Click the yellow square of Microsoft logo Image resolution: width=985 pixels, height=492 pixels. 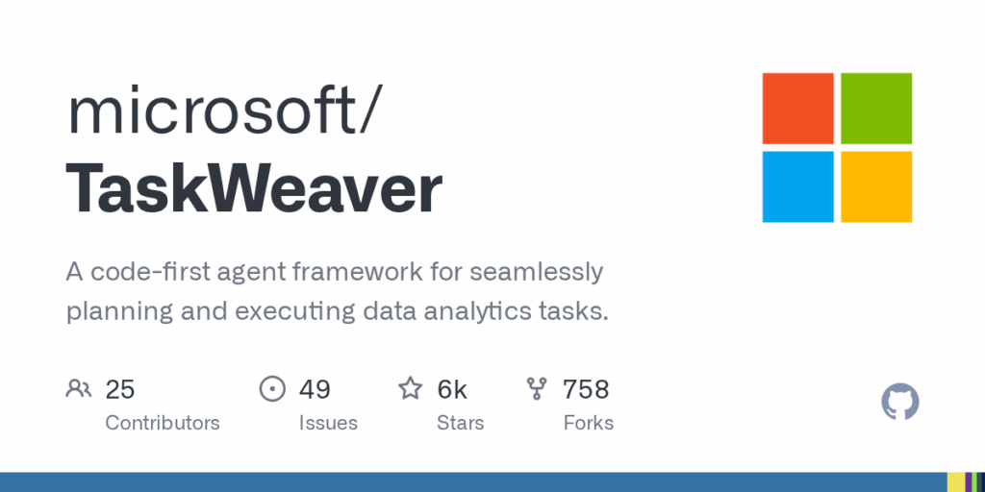coord(876,186)
